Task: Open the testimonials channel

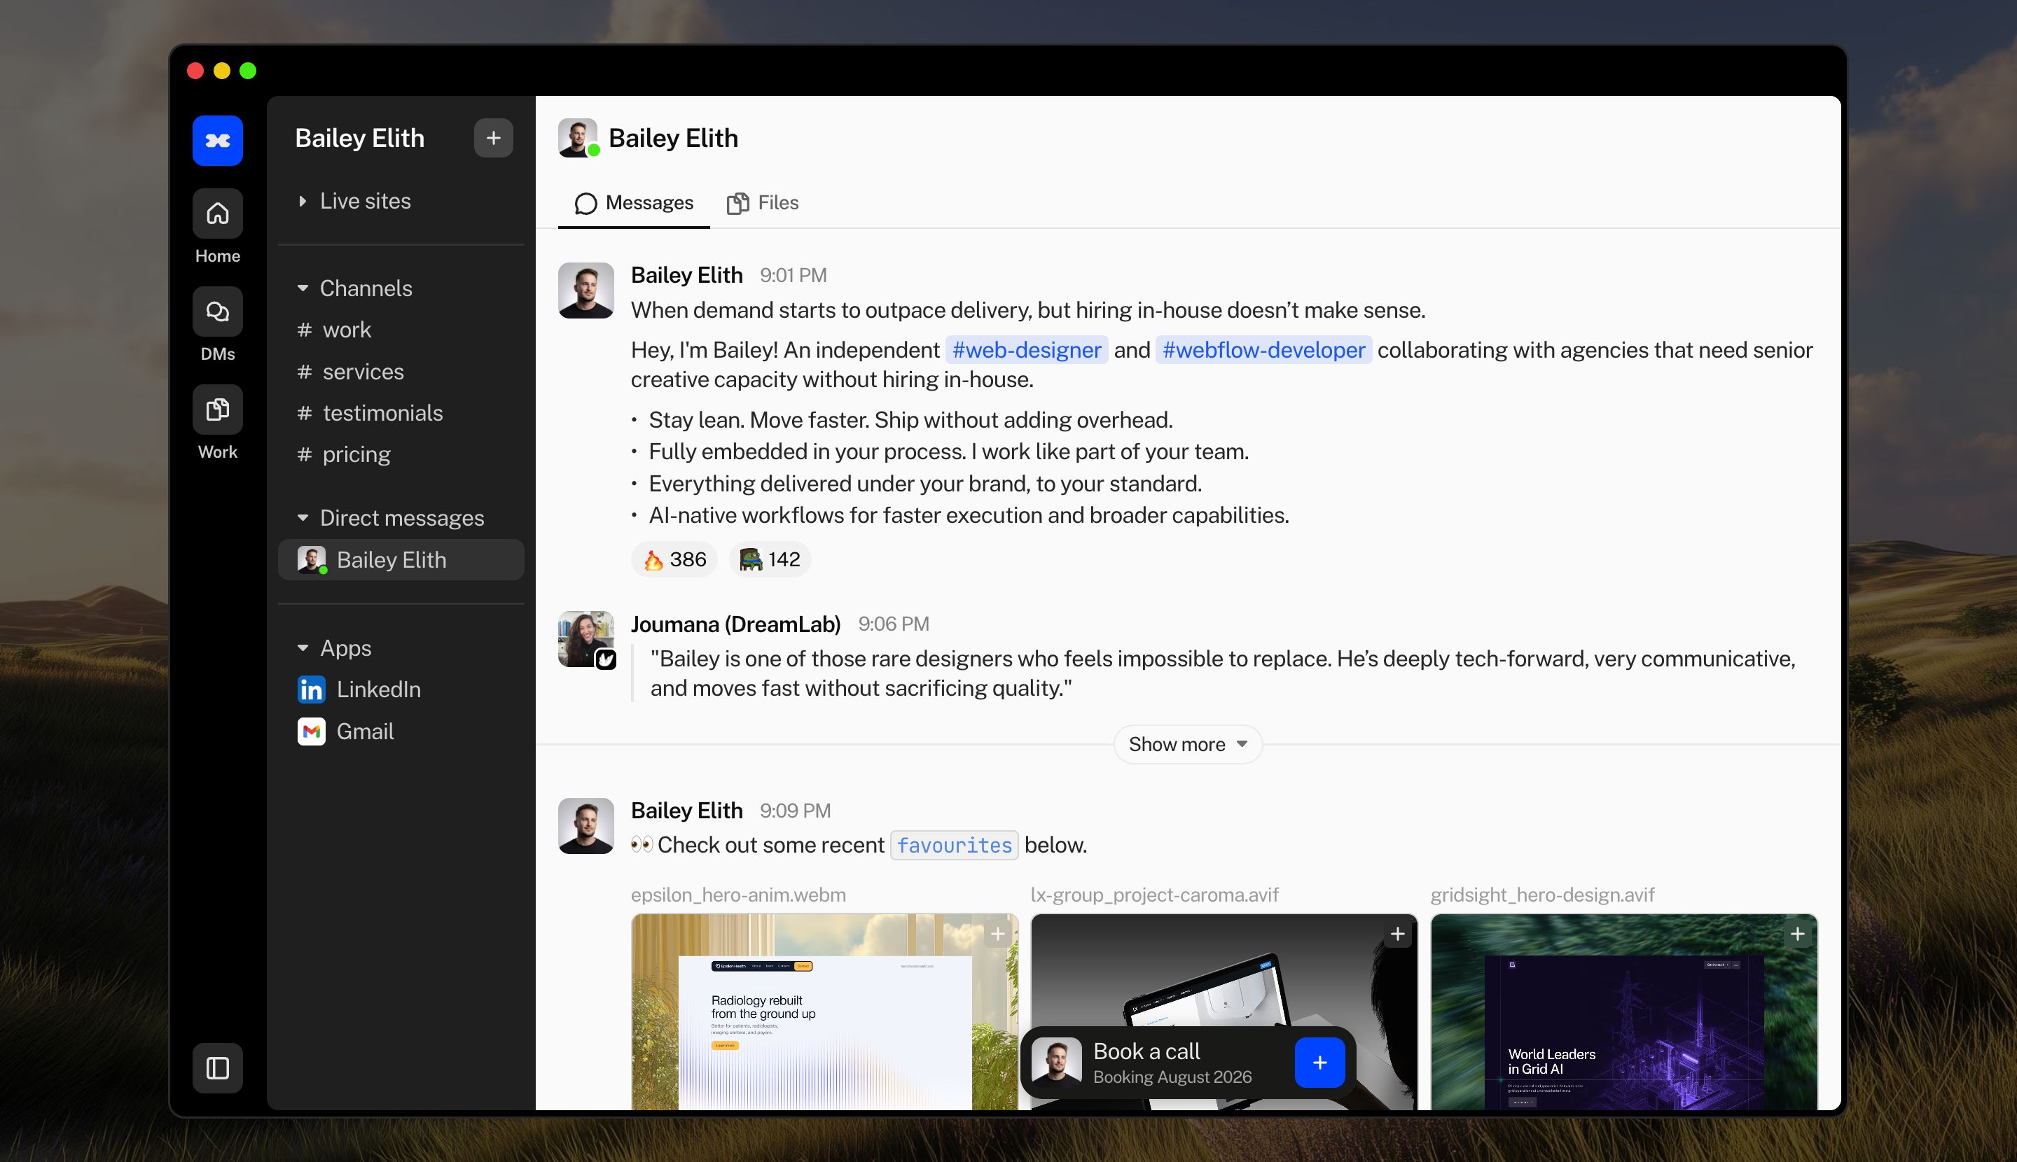Action: (401, 414)
